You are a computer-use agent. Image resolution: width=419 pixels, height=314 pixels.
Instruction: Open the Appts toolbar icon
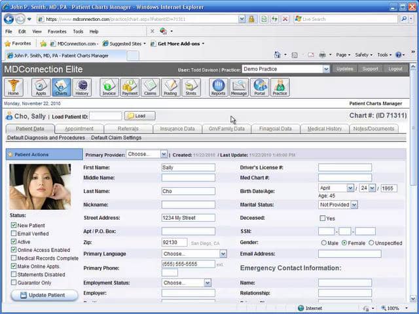point(41,87)
